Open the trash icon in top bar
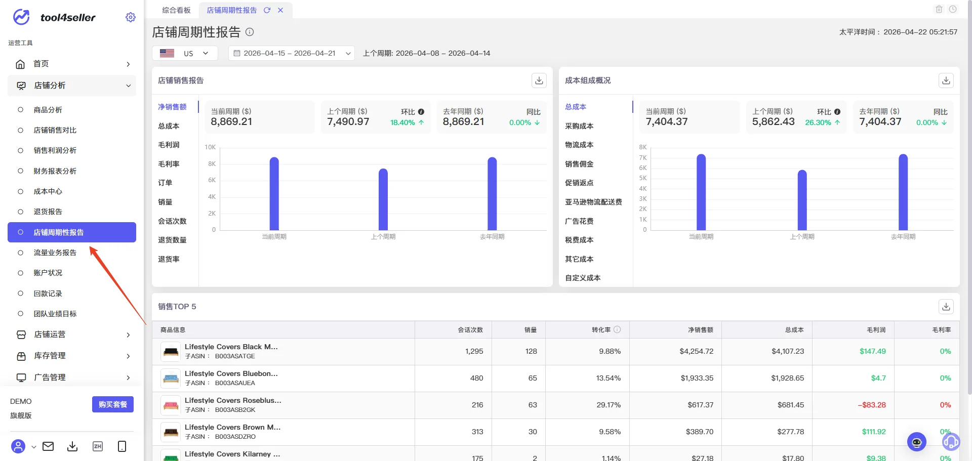 [939, 9]
